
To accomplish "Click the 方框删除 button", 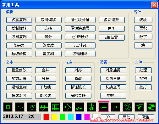I will (x=80, y=54).
